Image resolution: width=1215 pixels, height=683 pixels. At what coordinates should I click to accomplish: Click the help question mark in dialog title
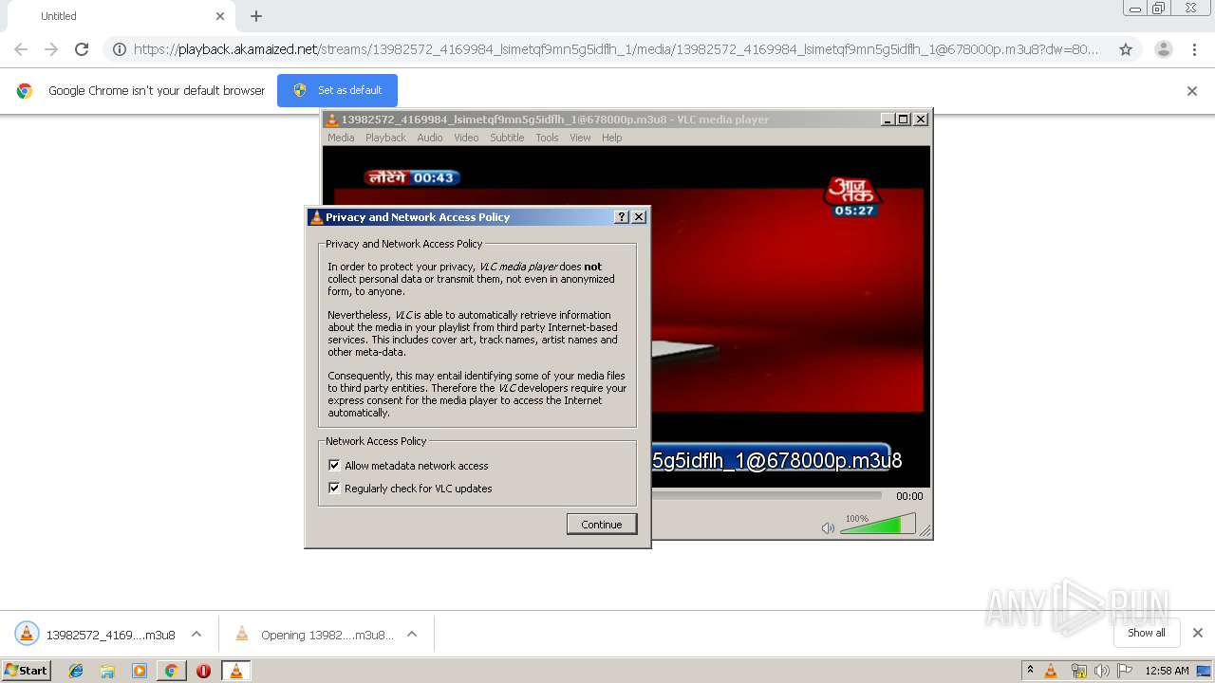[622, 217]
